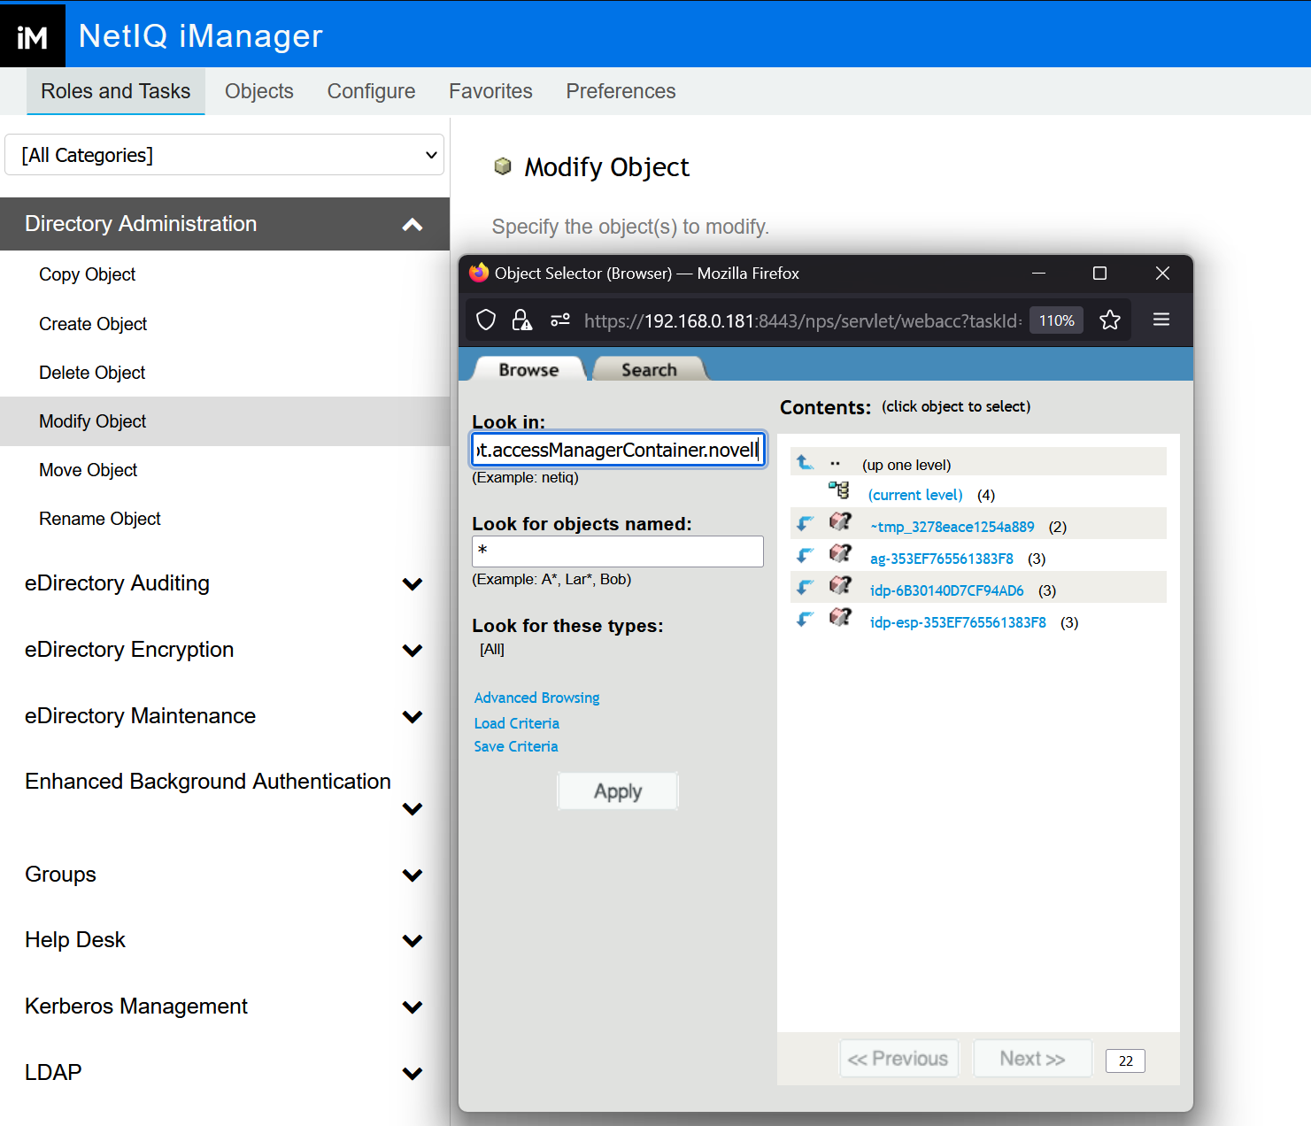This screenshot has width=1311, height=1126.
Task: Expand the Groups section
Action: tap(412, 875)
